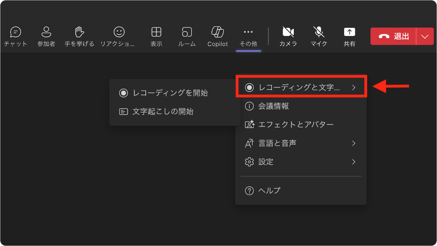Open the リアクション smiley icon
This screenshot has height=246, width=437.
(119, 32)
